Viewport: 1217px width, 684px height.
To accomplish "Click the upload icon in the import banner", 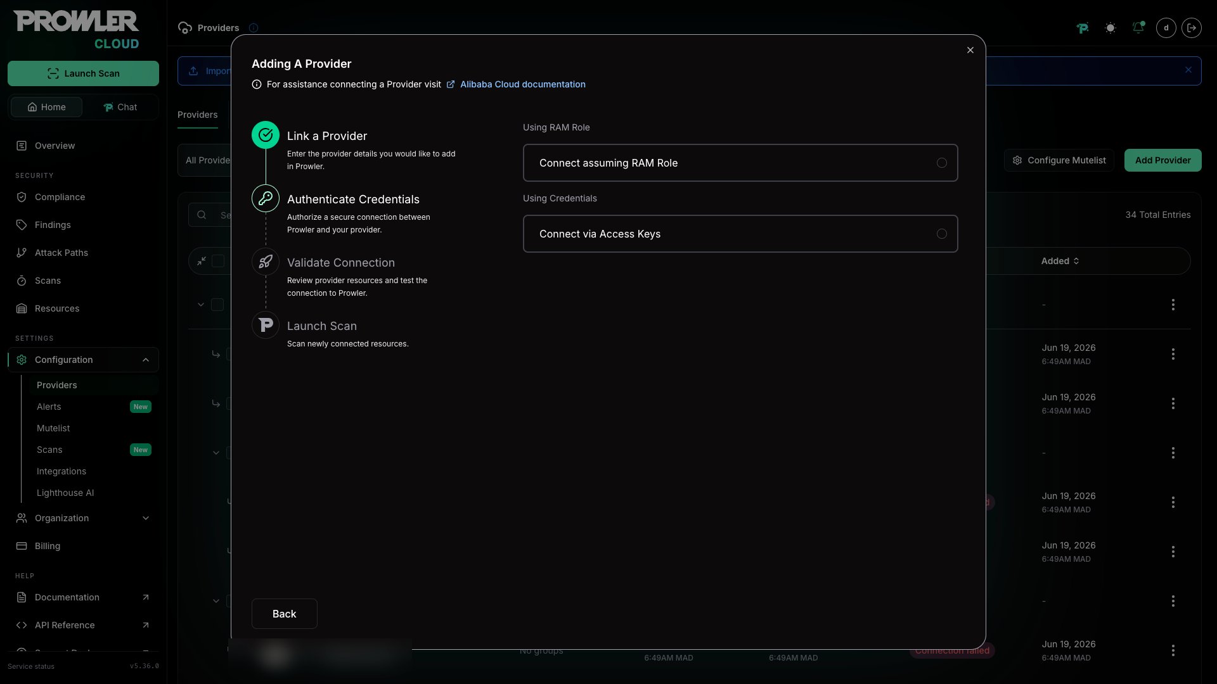I will pos(193,71).
